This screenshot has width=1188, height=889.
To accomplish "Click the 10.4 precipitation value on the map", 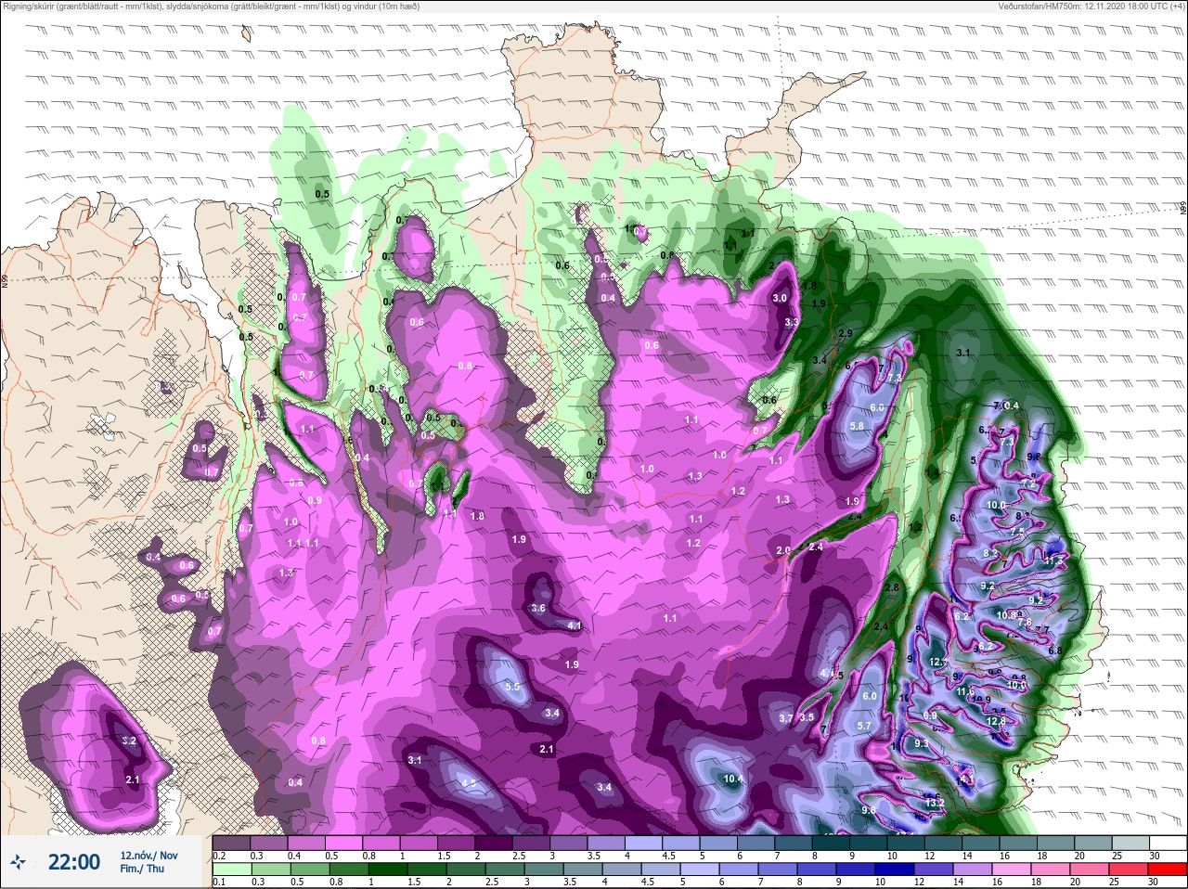I will pyautogui.click(x=733, y=779).
